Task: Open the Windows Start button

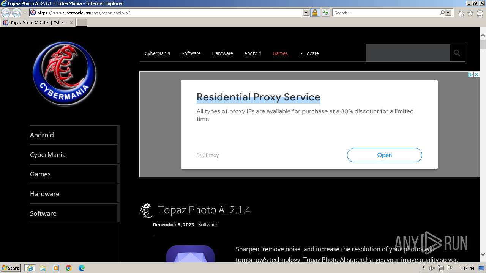Action: point(11,268)
